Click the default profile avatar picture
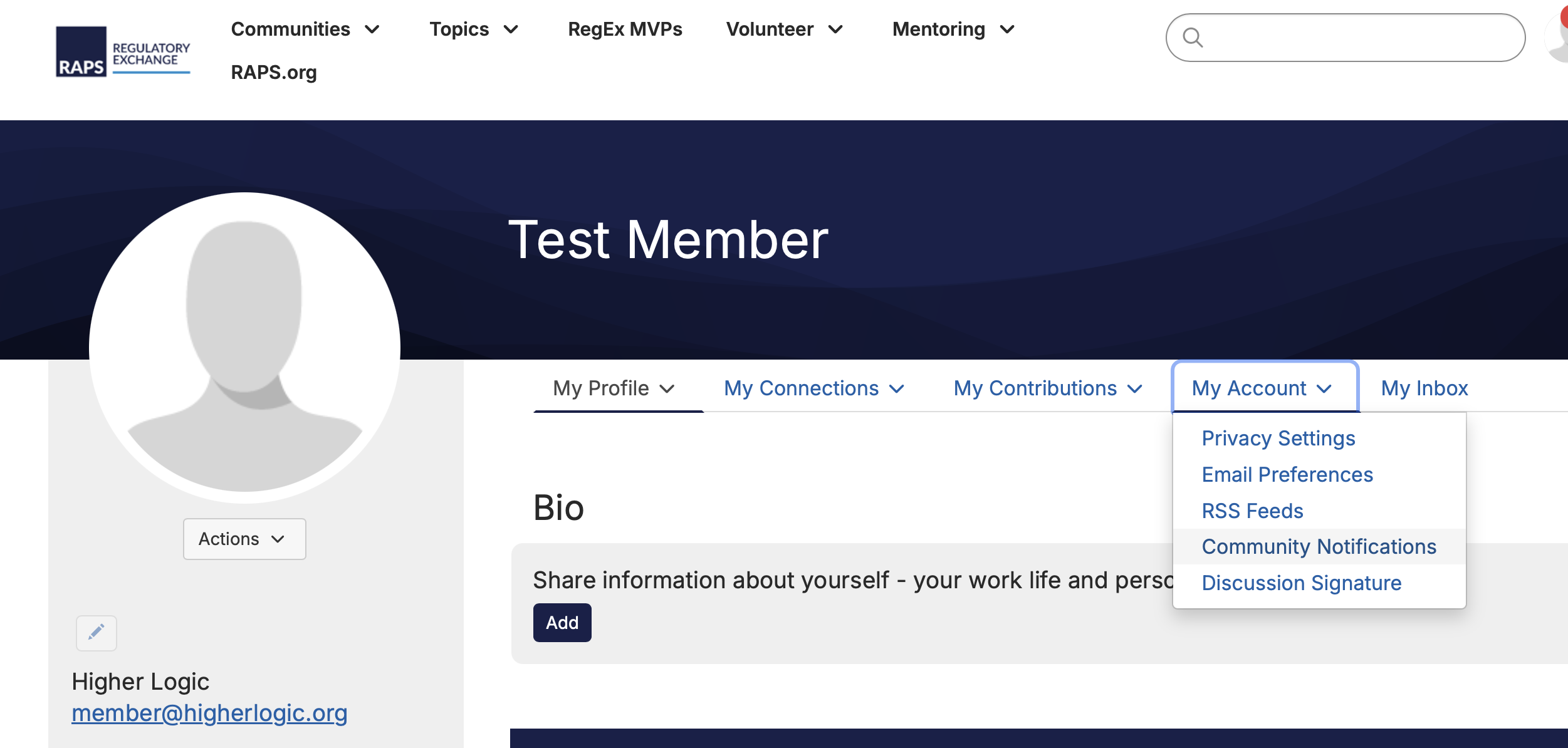This screenshot has height=748, width=1568. 244,348
